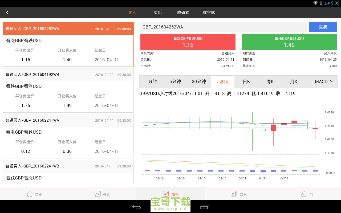Open the 首页 home icon

point(30,194)
